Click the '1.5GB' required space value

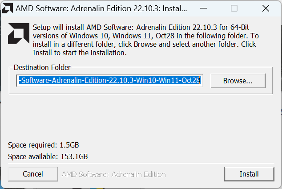69,145
